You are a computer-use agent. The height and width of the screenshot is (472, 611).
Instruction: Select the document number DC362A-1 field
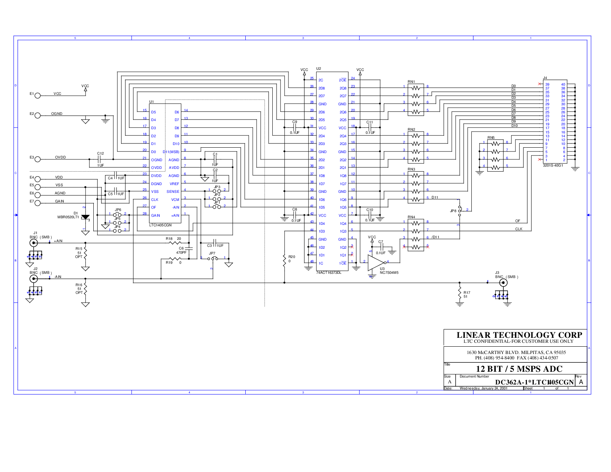(535, 382)
